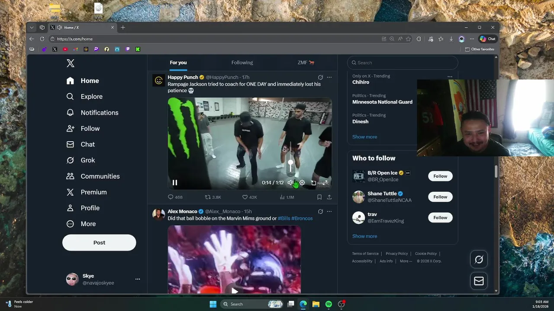Open Skye account options ellipsis

coord(138,279)
